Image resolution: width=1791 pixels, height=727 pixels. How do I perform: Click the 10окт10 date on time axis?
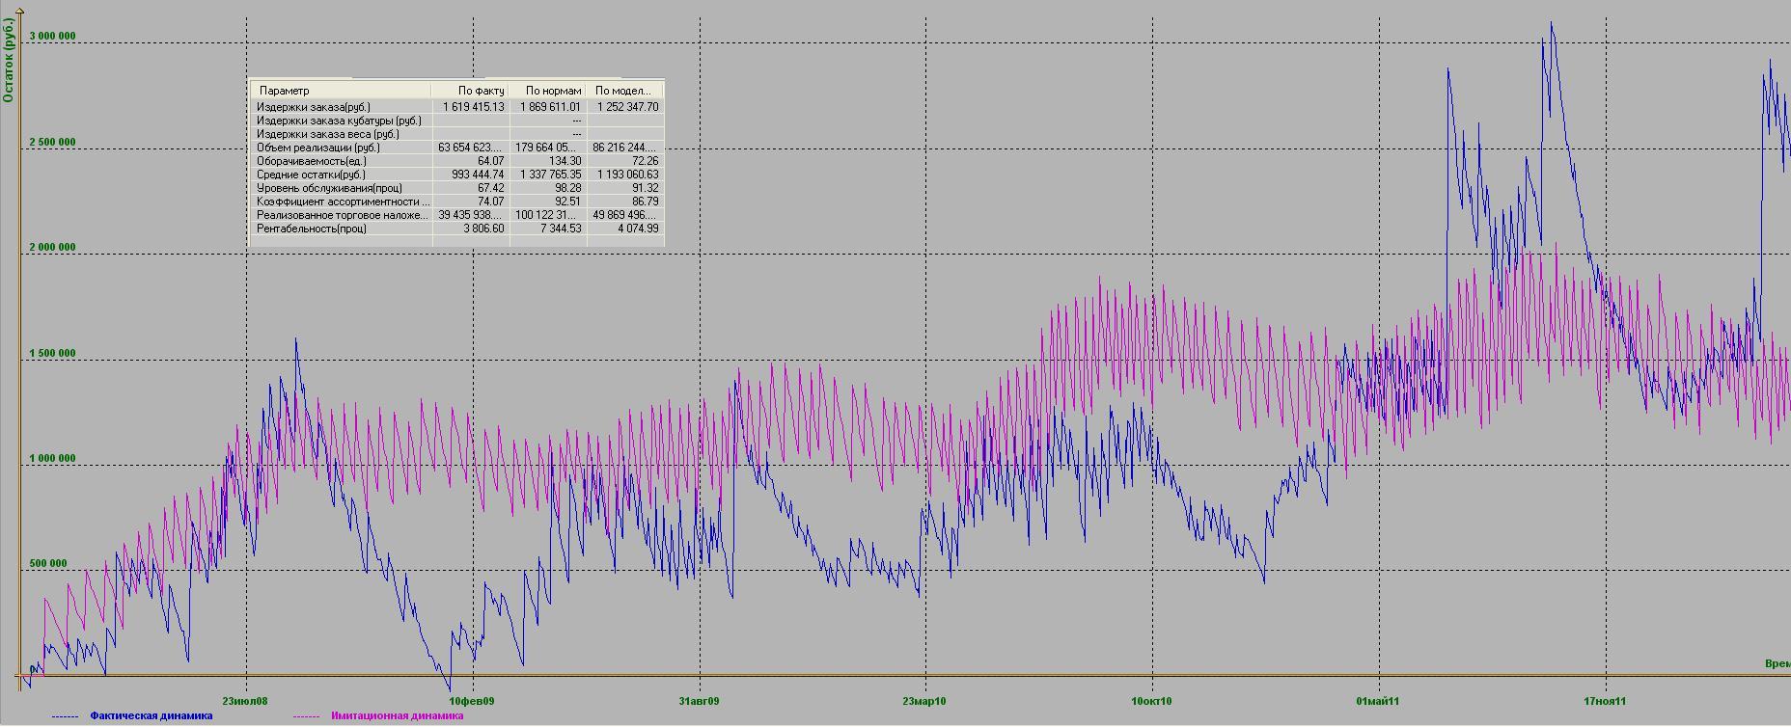1151,702
